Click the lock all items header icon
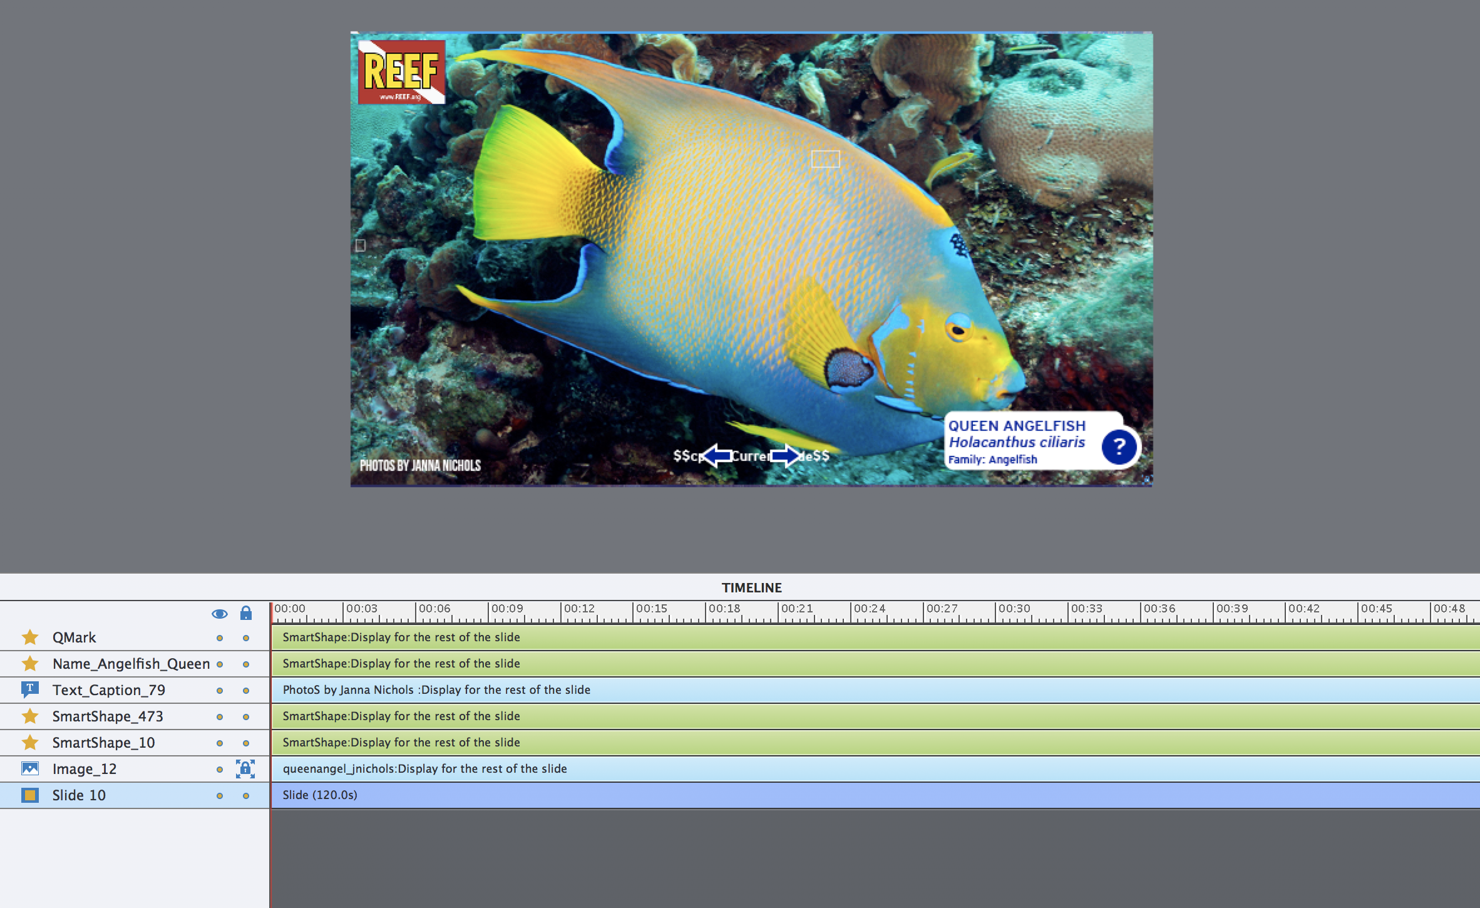This screenshot has width=1480, height=908. click(x=245, y=613)
